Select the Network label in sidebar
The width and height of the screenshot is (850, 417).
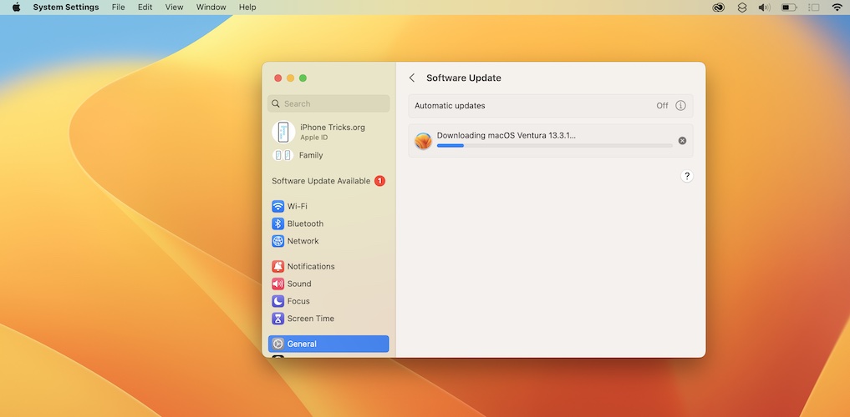coord(303,241)
